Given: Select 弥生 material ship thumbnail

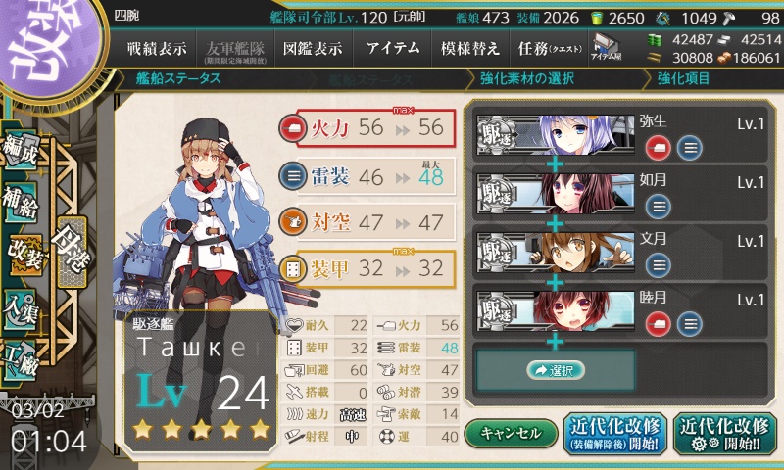Looking at the screenshot, I should [x=555, y=135].
